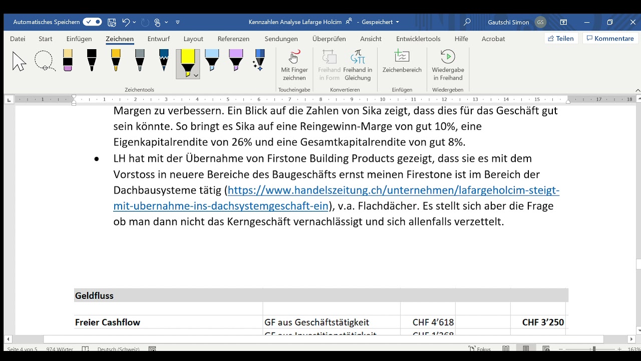Open ribbon display options
Viewport: 641px width, 361px height.
[x=563, y=22]
